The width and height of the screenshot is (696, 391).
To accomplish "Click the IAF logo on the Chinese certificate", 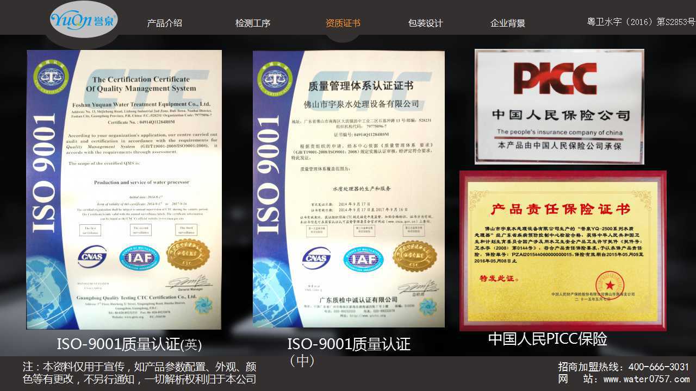I will [x=363, y=258].
